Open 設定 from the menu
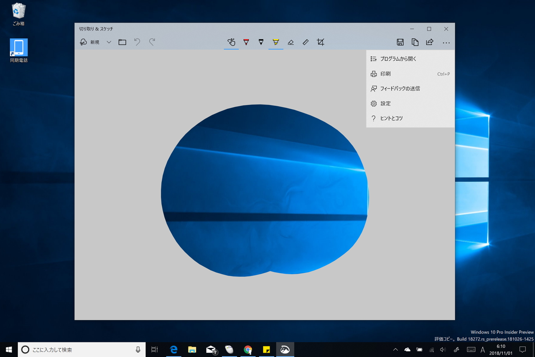The image size is (535, 357). pyautogui.click(x=410, y=104)
